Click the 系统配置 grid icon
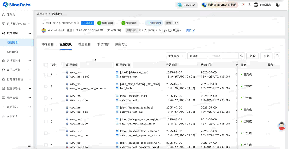This screenshot has height=149, width=289. click(x=3, y=116)
